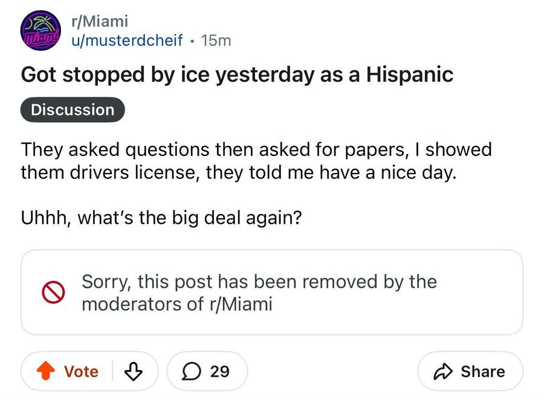Click the Vote label text
544x402 pixels.
click(x=81, y=371)
